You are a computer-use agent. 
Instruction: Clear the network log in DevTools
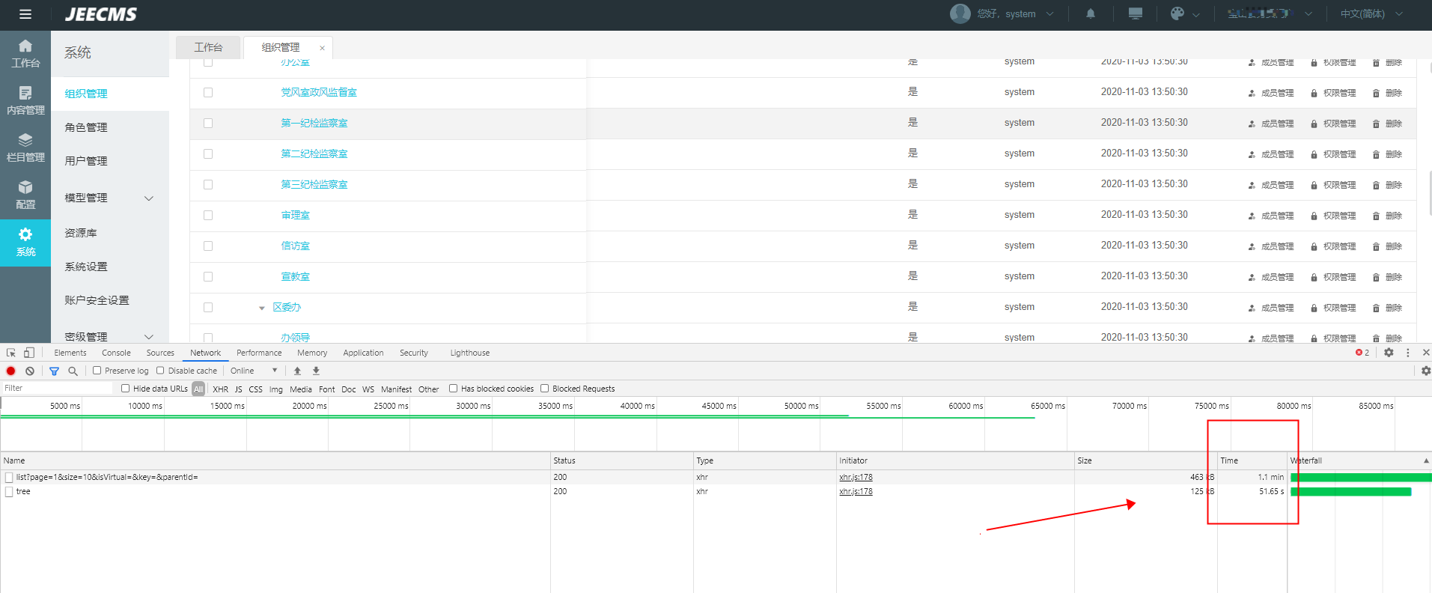tap(30, 371)
